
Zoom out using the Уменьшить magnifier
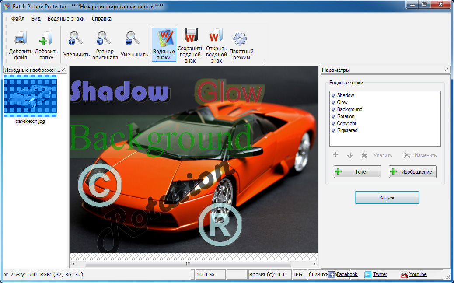point(134,39)
